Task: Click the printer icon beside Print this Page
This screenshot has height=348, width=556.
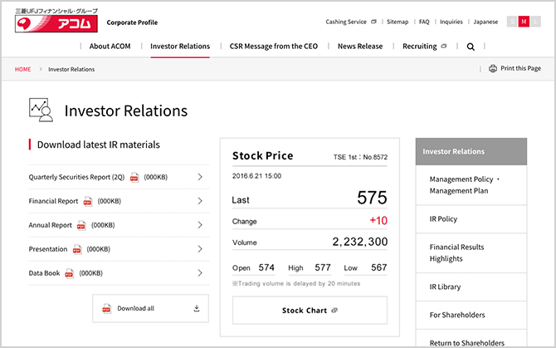Action: click(493, 68)
